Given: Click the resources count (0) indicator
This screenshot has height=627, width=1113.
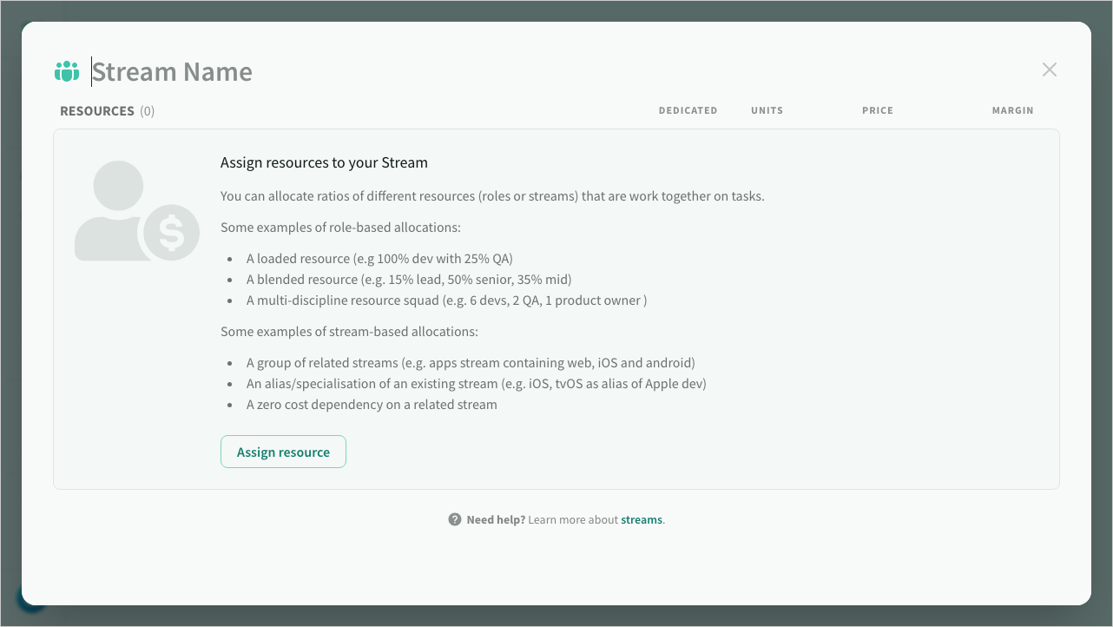Looking at the screenshot, I should click(147, 111).
